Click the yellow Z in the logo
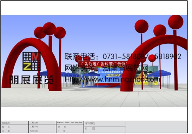The image size is (192, 134). (27, 66)
